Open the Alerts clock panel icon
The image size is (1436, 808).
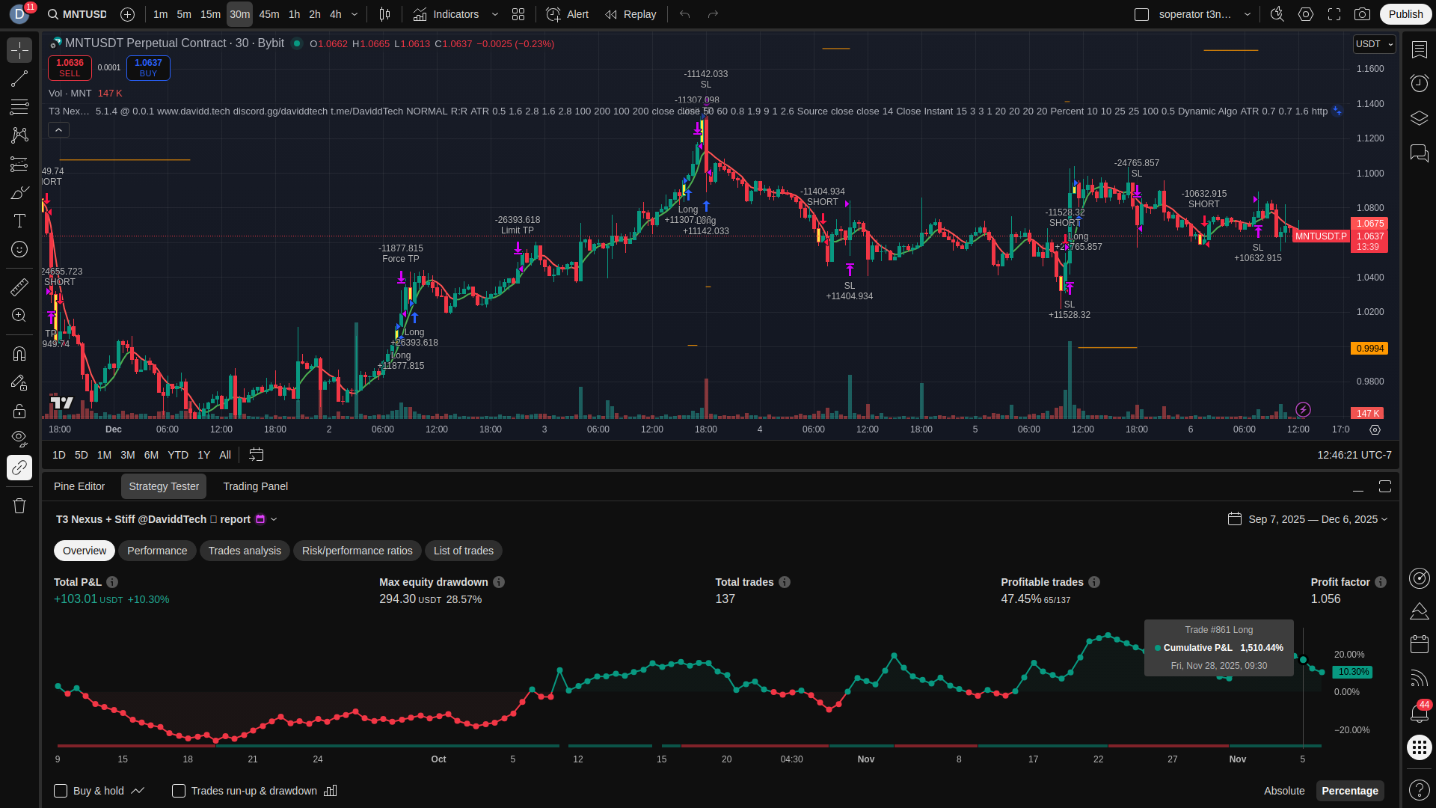[1419, 83]
